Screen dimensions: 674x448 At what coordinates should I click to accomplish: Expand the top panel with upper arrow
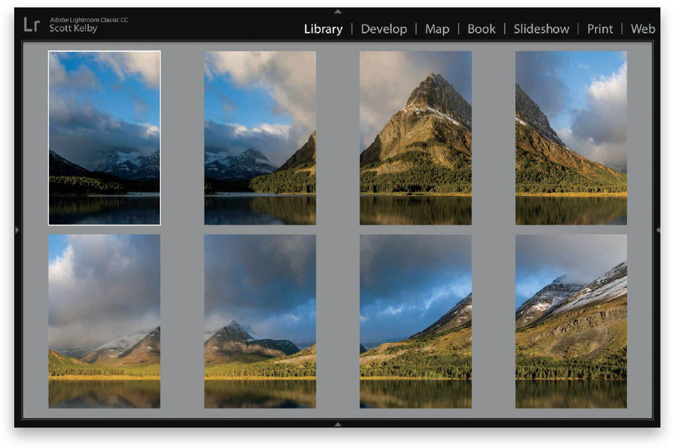coord(338,11)
